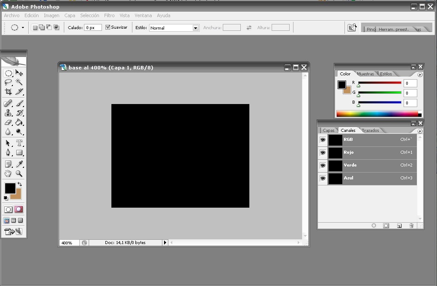Switch to the Capas tab
This screenshot has height=286, width=437.
point(329,130)
